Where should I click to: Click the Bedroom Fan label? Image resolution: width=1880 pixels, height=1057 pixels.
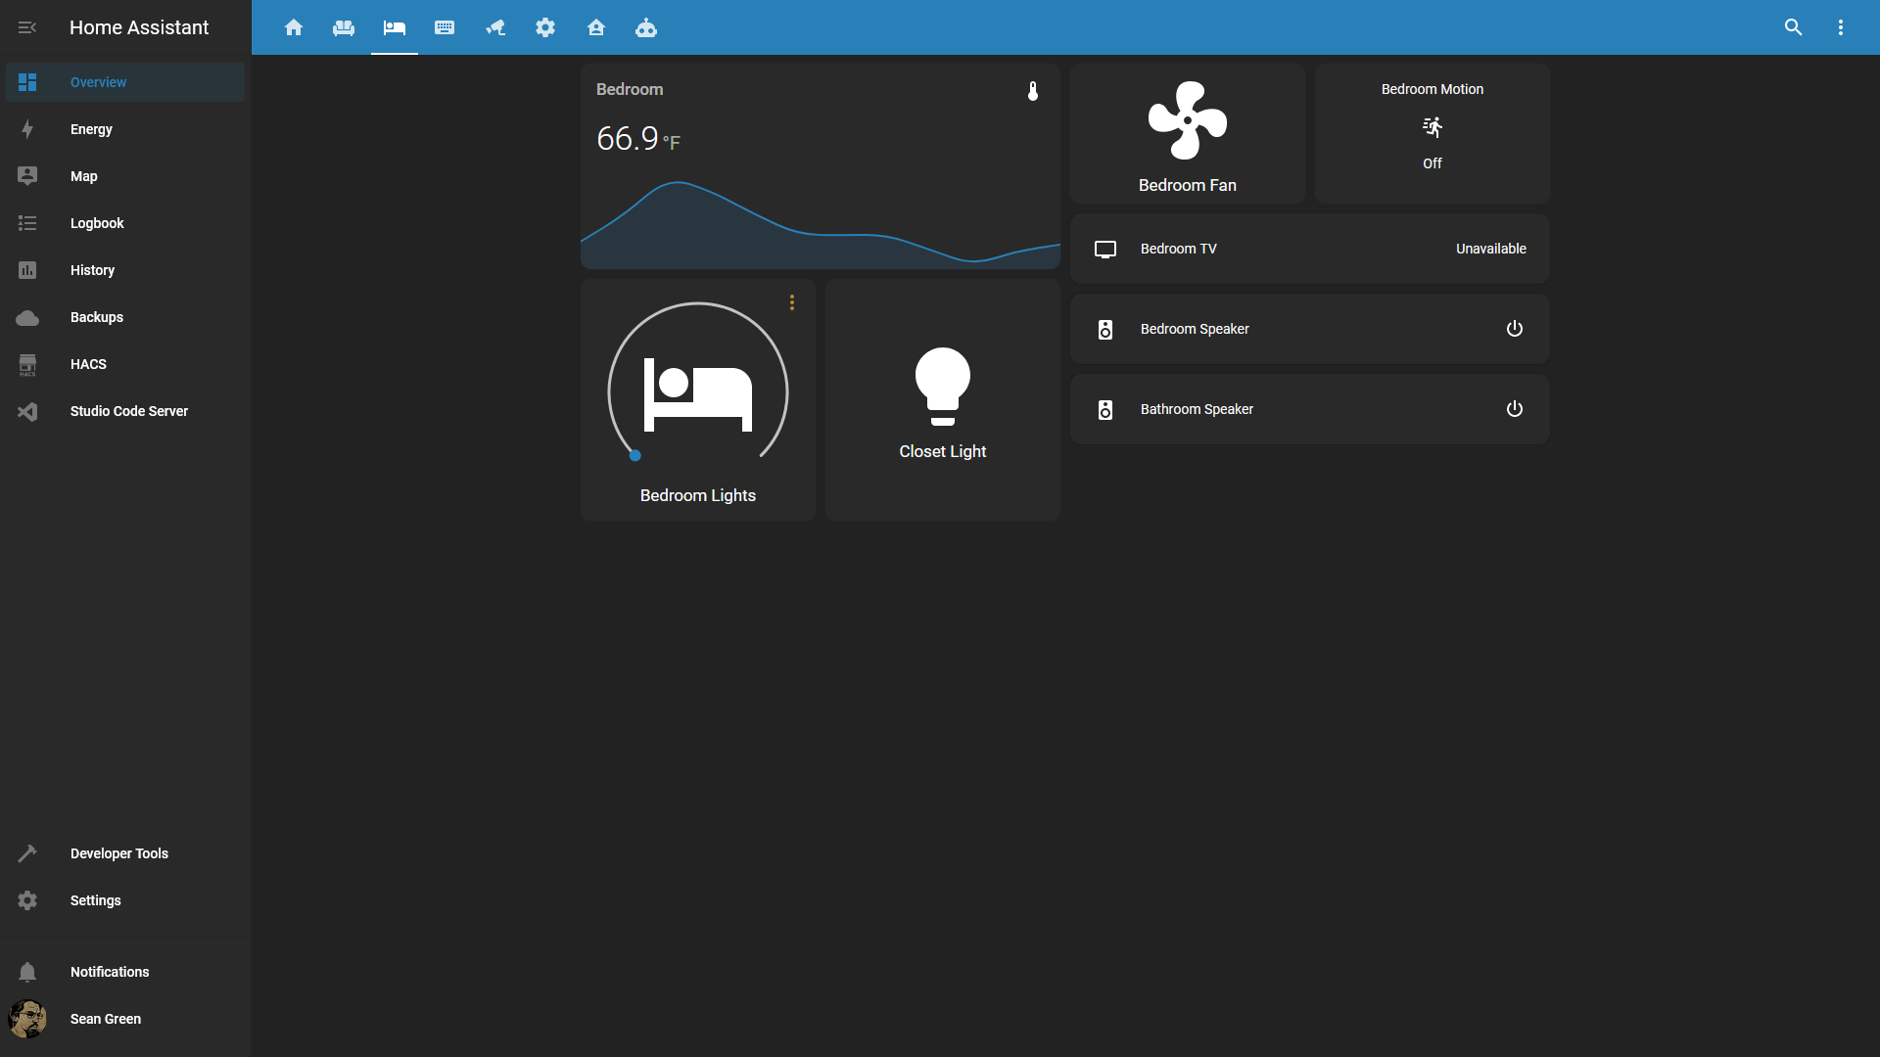point(1188,185)
